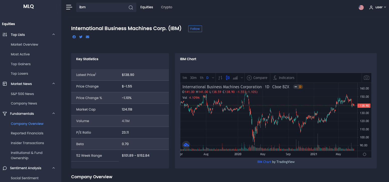Click the Market Cap value 124.11B
The image size is (389, 182).
point(127,109)
